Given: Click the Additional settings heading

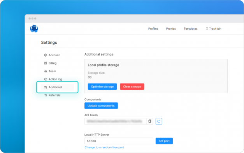Looking at the screenshot, I should coord(99,55).
